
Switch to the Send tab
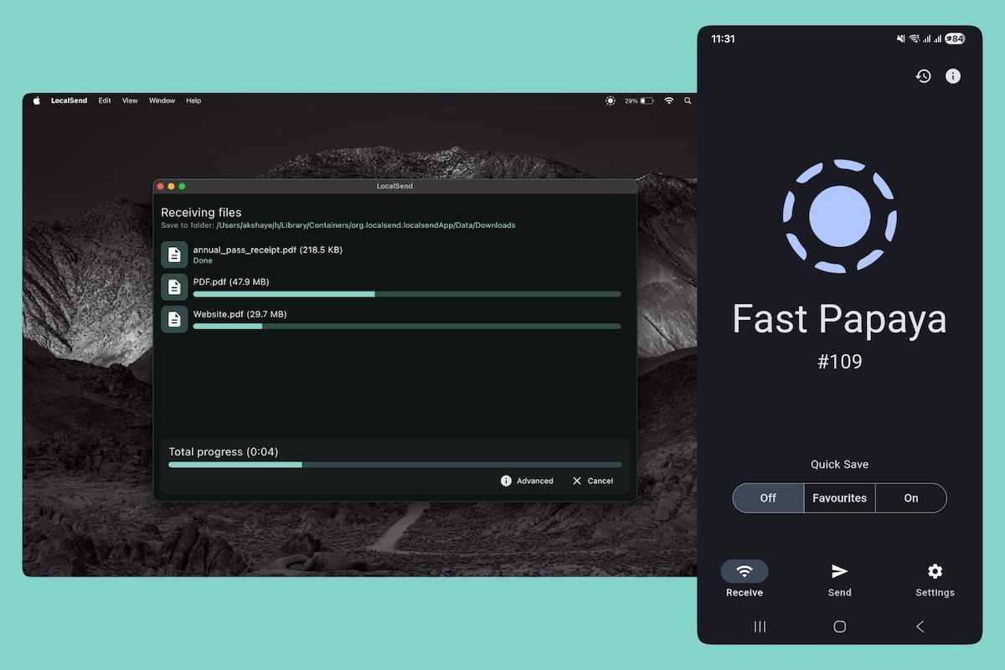(839, 579)
